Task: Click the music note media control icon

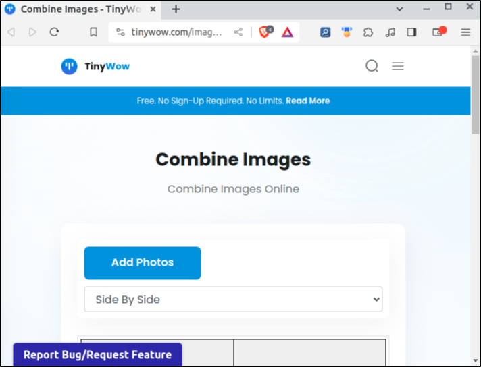Action: click(390, 32)
